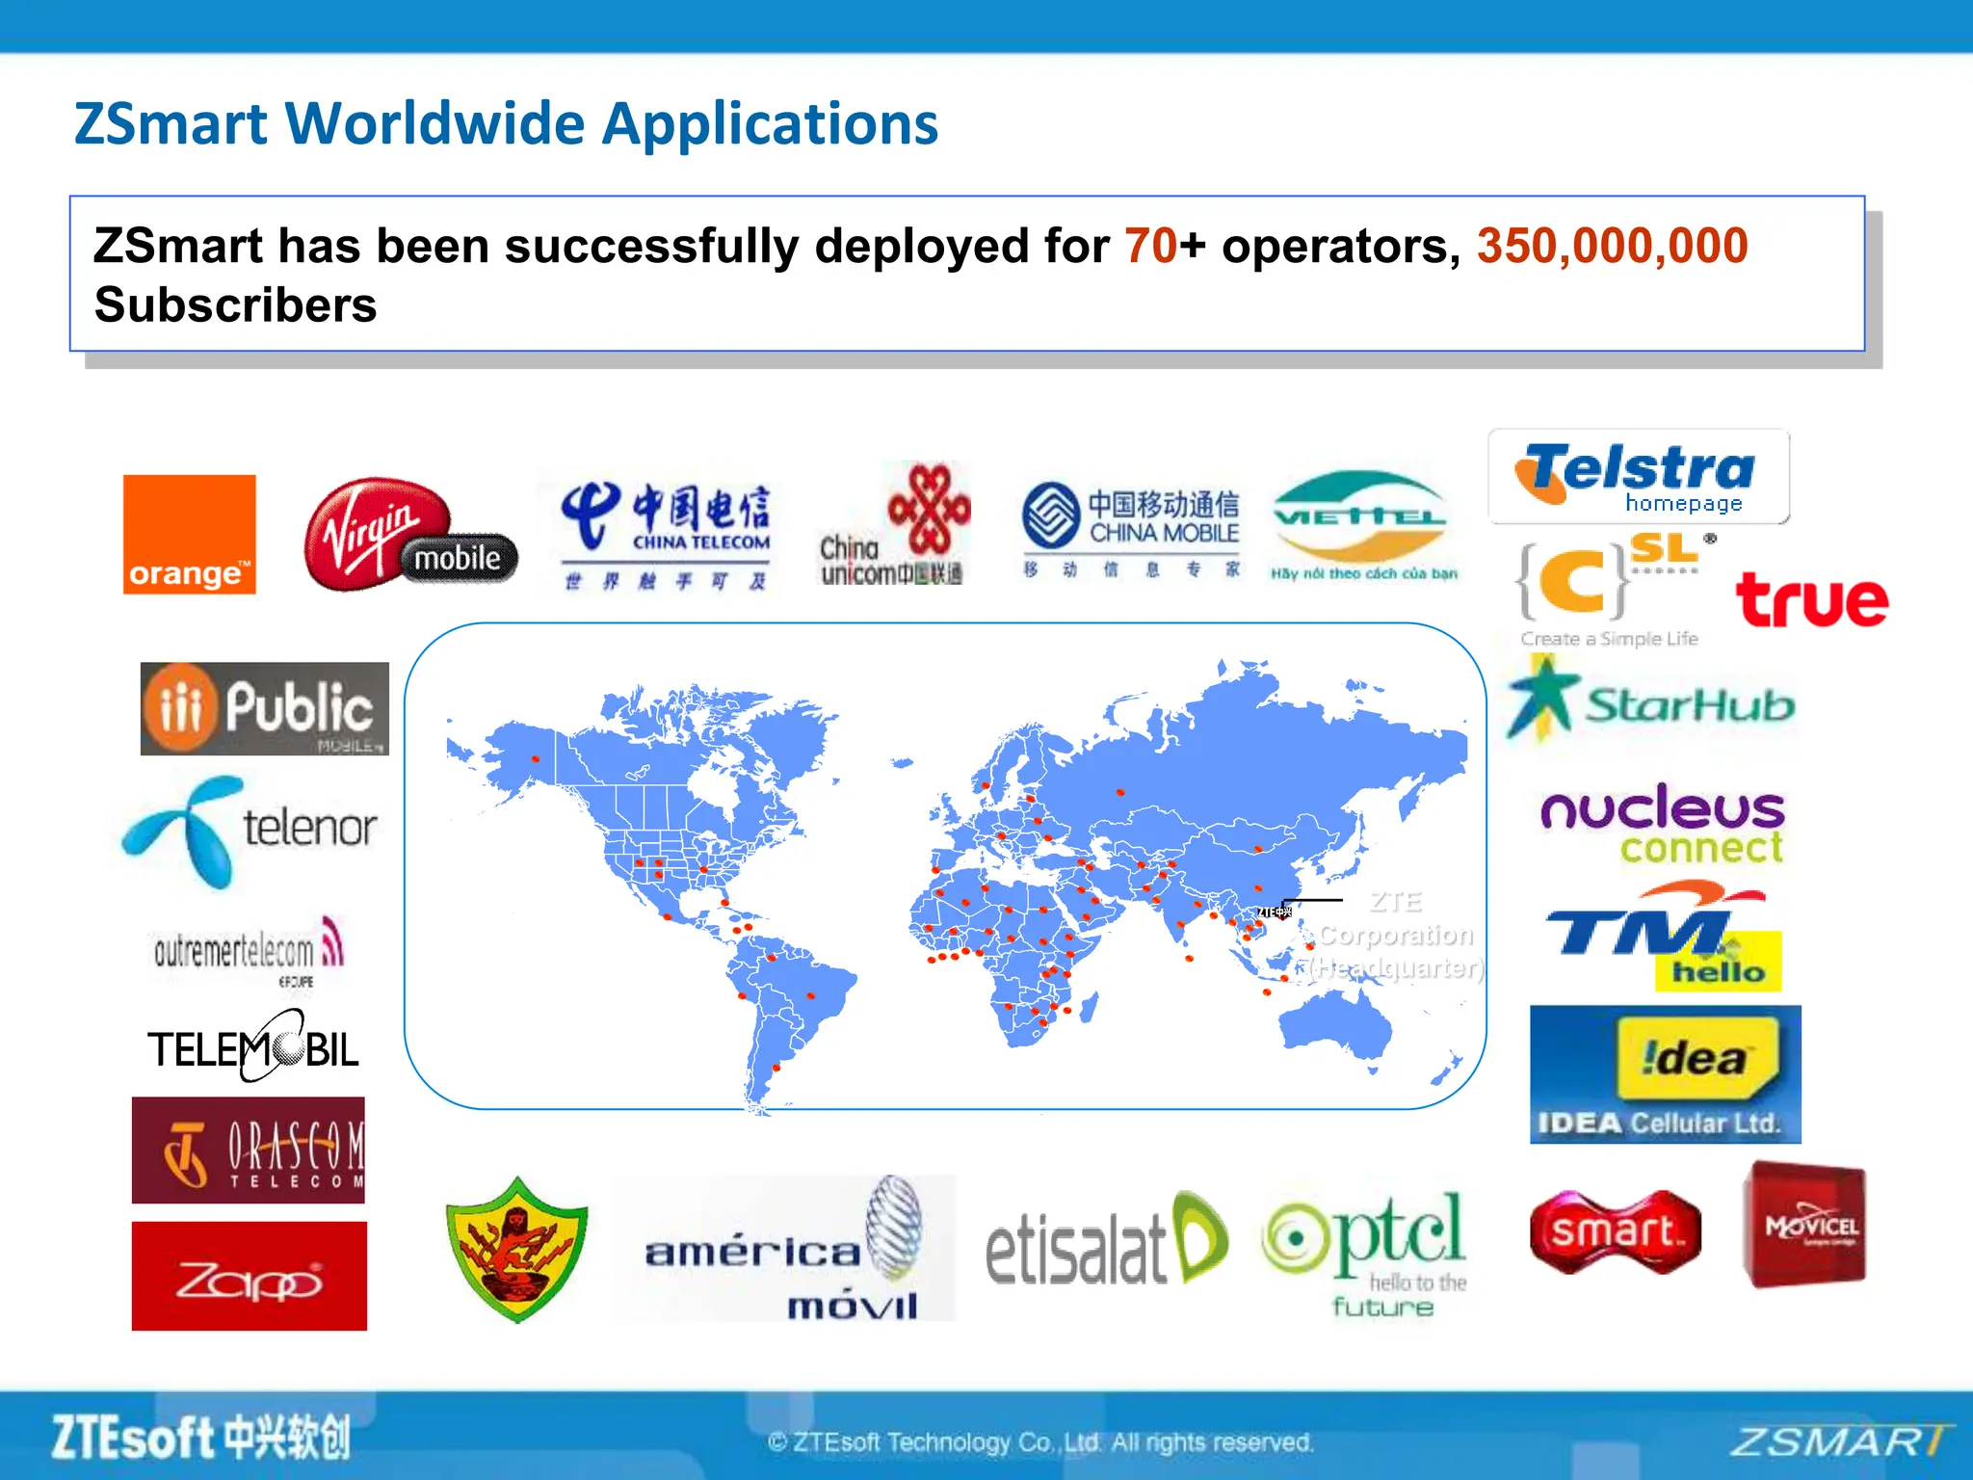Select the américa móvil logo
1973x1480 pixels.
pos(786,1248)
